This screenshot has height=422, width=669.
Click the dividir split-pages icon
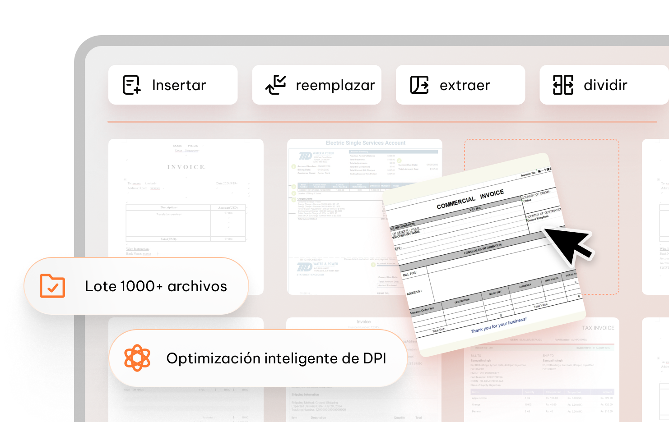click(x=563, y=85)
